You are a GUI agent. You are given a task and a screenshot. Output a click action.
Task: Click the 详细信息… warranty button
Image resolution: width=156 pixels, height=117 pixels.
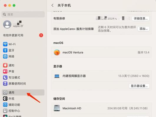click(141, 18)
